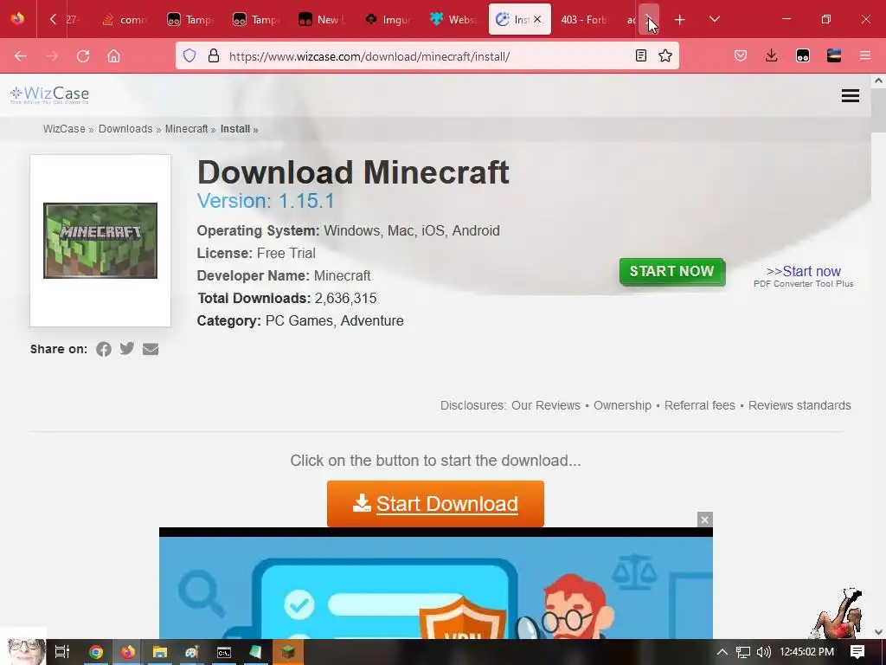The width and height of the screenshot is (886, 665).
Task: Click green START NOW button
Action: pos(671,271)
